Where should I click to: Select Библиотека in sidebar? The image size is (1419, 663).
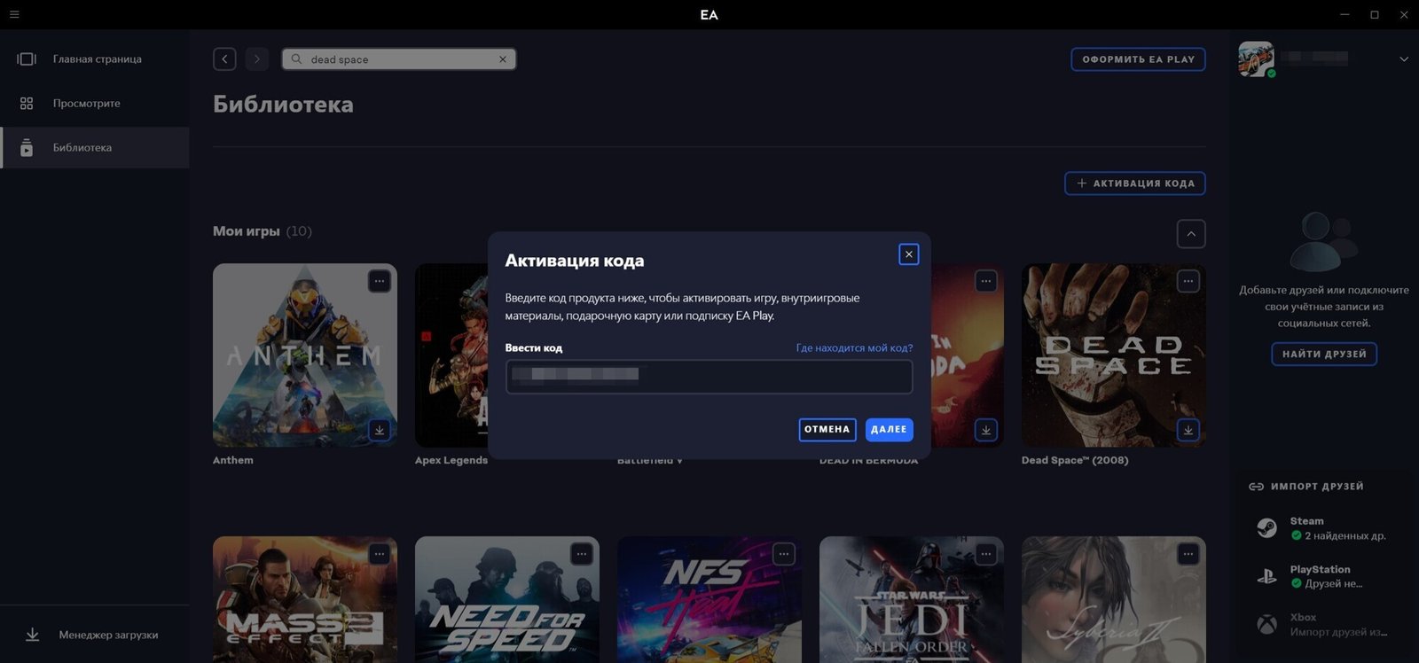[x=95, y=147]
